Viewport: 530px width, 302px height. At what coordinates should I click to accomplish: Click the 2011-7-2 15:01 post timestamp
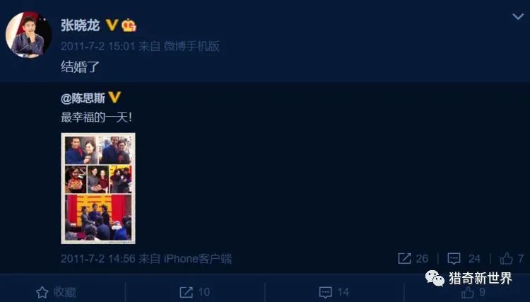(x=98, y=46)
